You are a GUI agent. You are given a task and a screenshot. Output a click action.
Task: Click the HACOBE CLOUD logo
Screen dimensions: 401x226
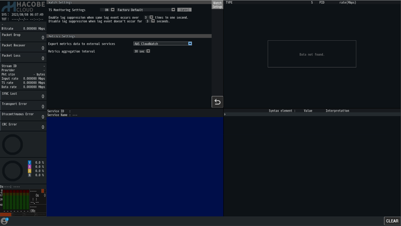point(23,7)
